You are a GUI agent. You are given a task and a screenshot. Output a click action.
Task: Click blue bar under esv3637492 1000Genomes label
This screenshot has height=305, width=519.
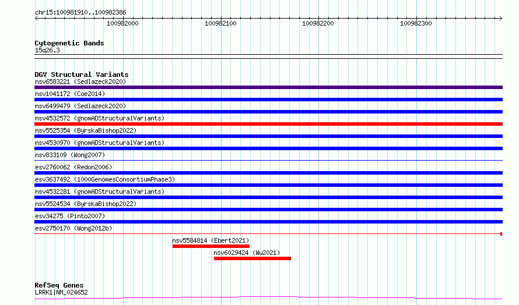click(x=268, y=185)
